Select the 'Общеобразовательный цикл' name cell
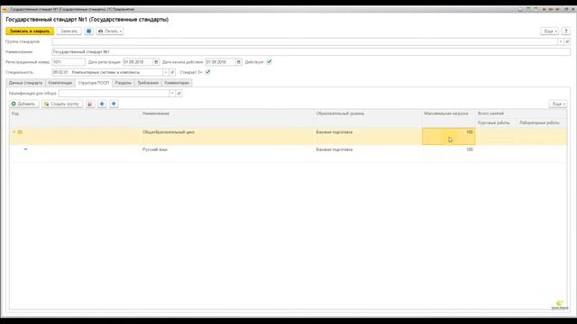The height and width of the screenshot is (324, 577). coord(227,136)
